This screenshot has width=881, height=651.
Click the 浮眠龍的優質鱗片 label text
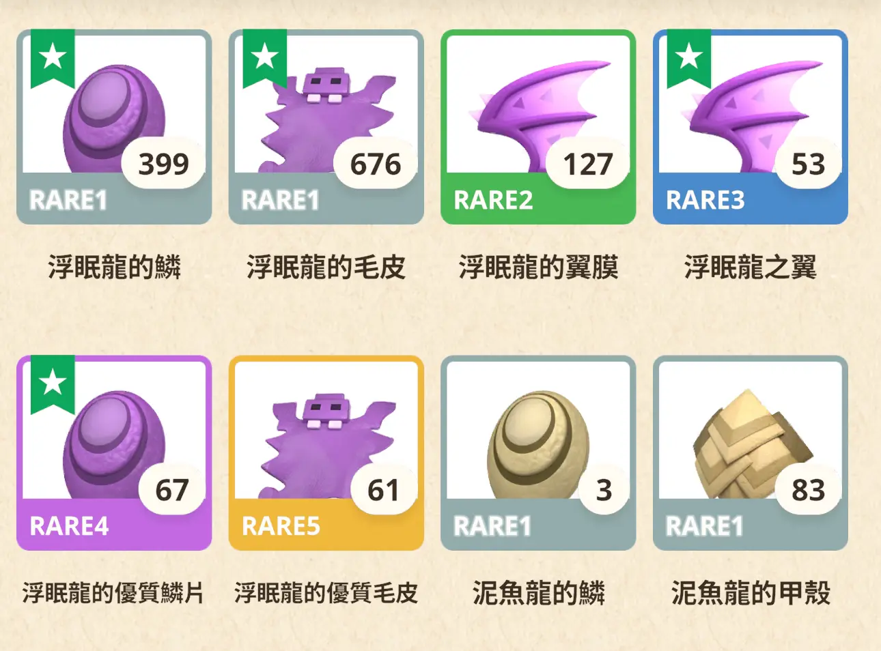113,593
